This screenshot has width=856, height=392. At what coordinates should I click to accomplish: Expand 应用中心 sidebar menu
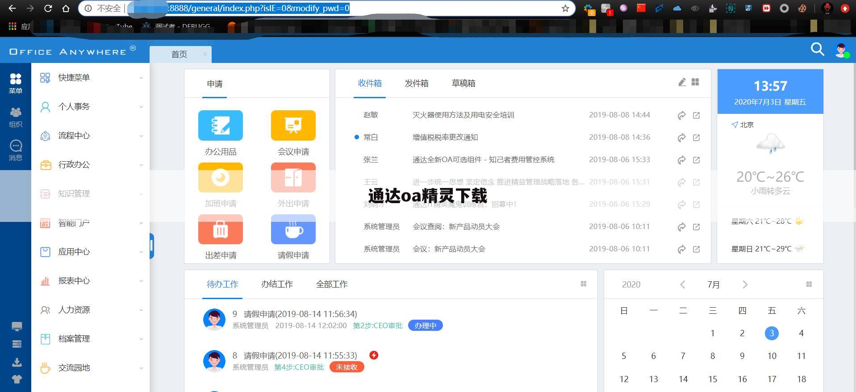[91, 252]
